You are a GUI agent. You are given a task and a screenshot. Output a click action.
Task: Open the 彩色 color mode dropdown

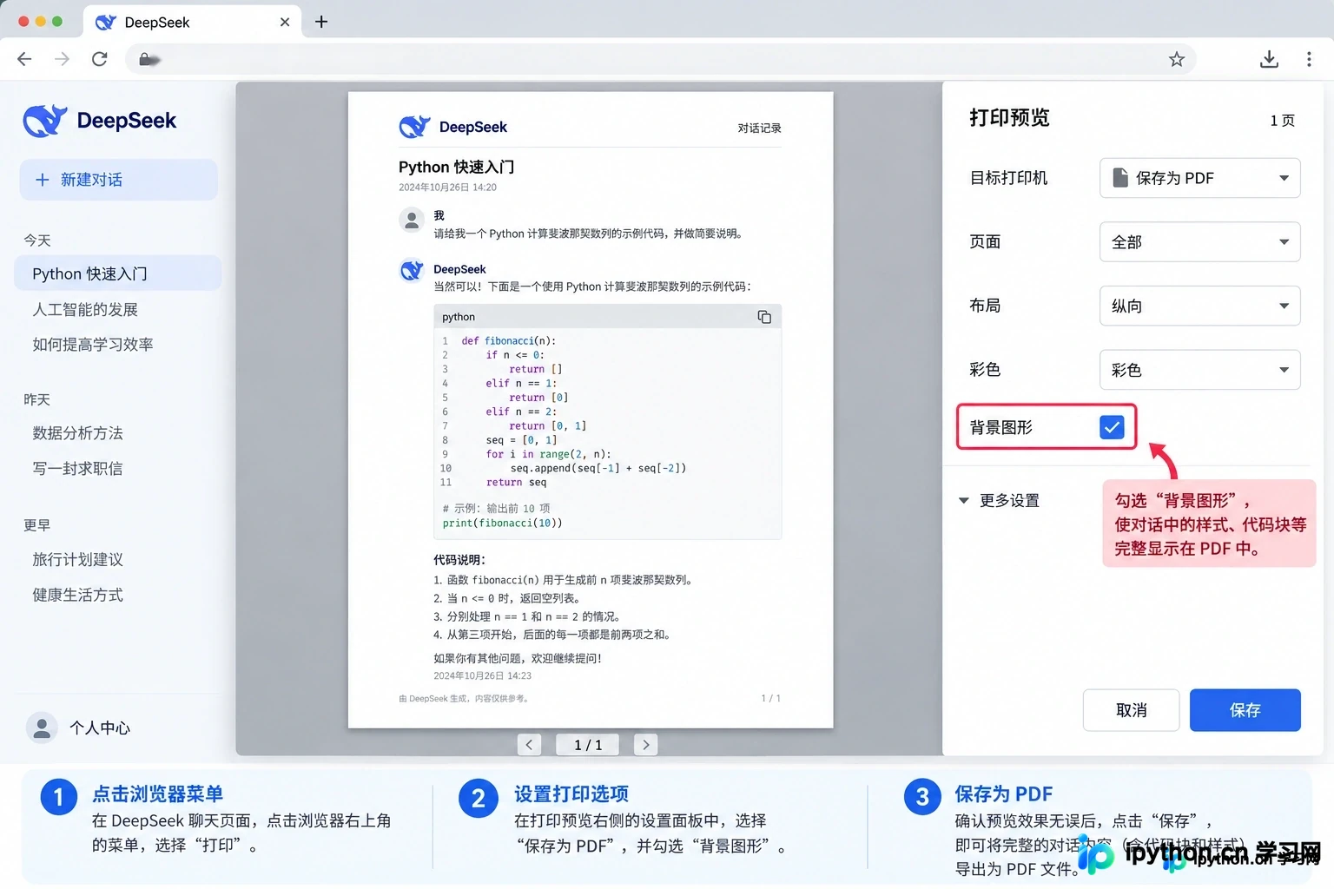[1199, 370]
